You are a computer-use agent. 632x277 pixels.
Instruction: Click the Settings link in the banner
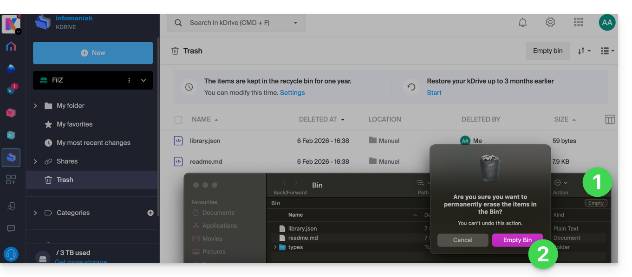point(292,93)
